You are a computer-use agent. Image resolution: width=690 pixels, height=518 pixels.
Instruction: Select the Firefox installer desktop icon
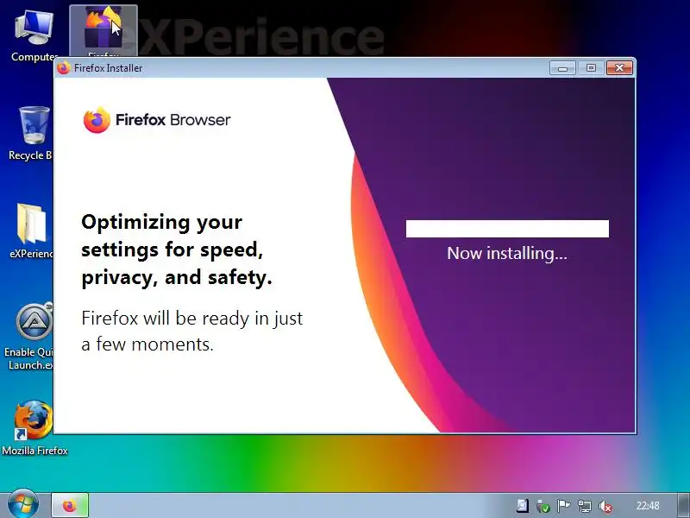(103, 30)
